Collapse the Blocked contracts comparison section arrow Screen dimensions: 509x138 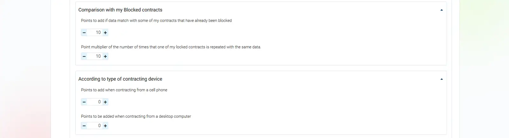pyautogui.click(x=442, y=10)
